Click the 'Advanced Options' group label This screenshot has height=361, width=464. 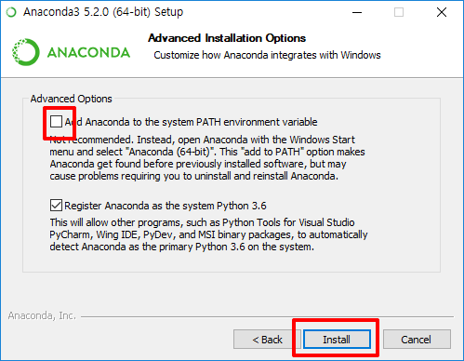[72, 99]
